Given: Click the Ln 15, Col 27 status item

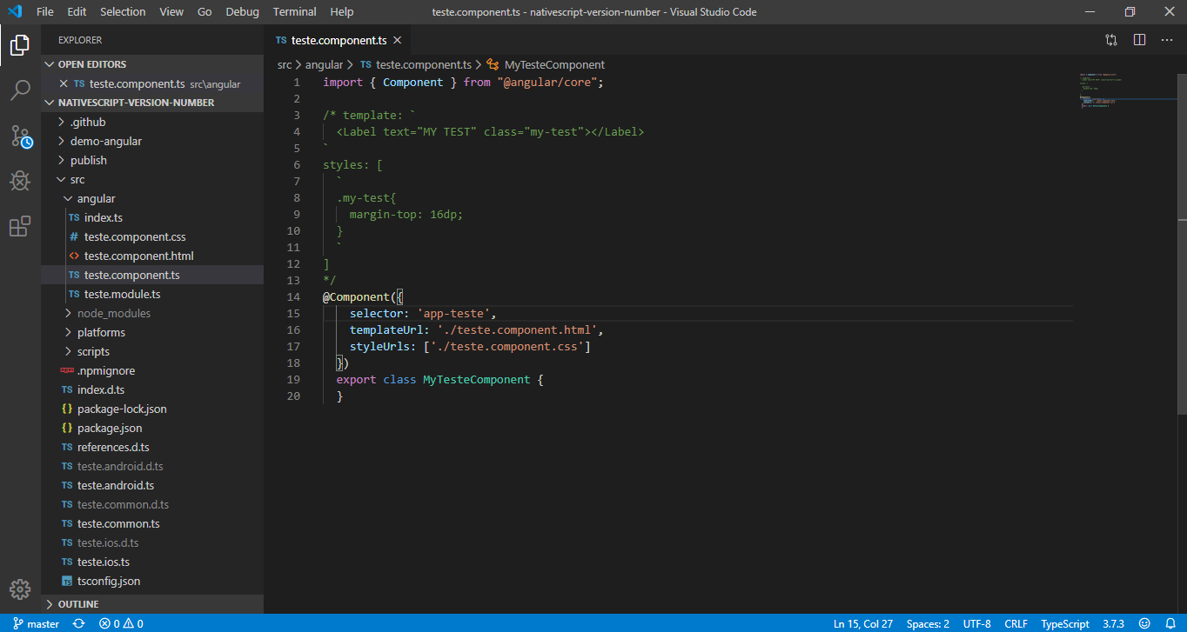Looking at the screenshot, I should coord(862,623).
